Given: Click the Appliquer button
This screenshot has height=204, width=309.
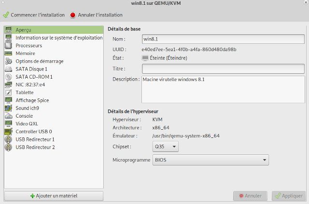Looking at the screenshot, I should click(x=289, y=196).
